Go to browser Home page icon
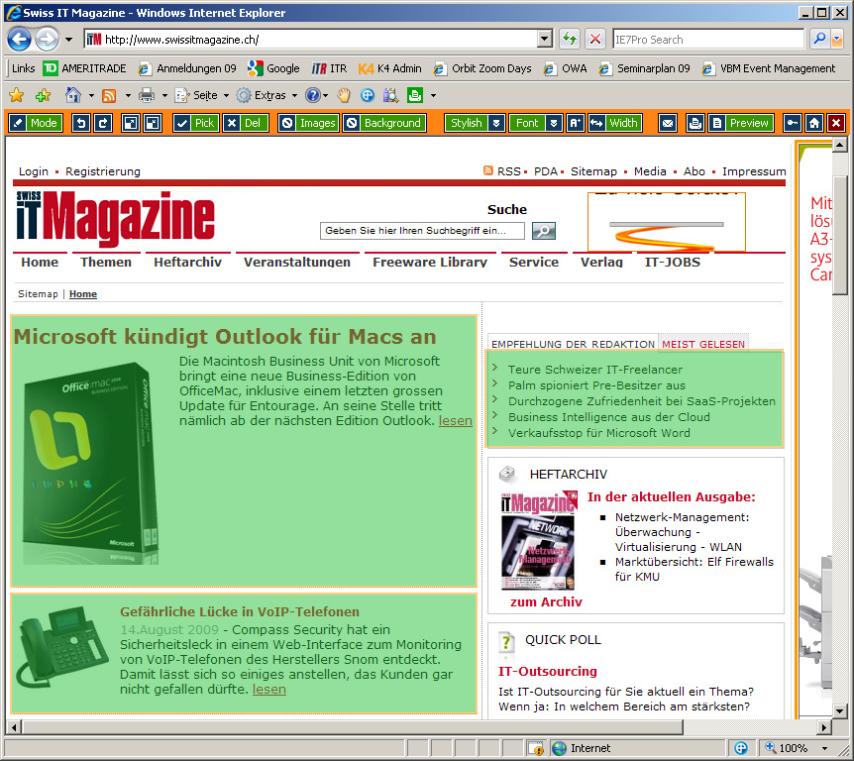The image size is (854, 761). click(73, 95)
